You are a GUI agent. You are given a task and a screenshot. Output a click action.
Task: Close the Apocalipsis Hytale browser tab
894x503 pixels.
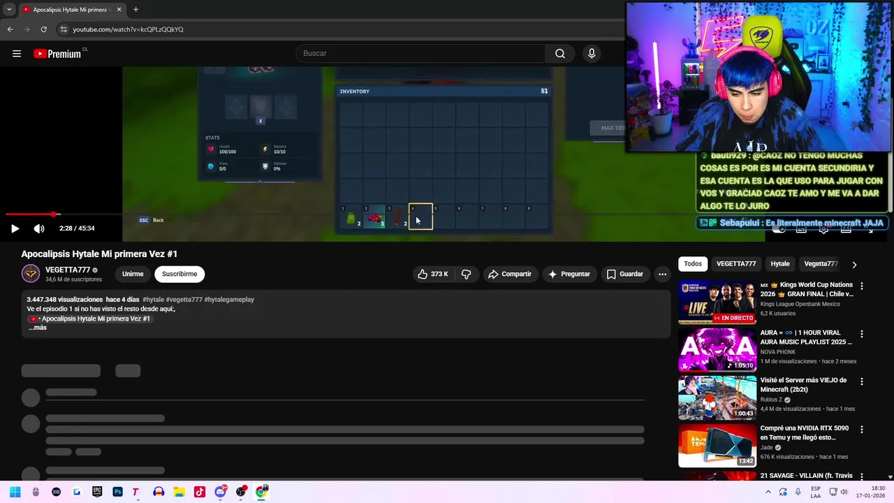[x=119, y=10]
